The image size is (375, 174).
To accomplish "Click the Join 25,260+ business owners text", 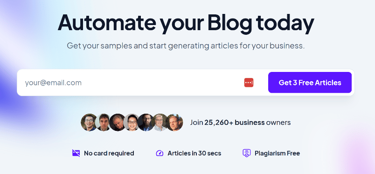I will point(240,122).
